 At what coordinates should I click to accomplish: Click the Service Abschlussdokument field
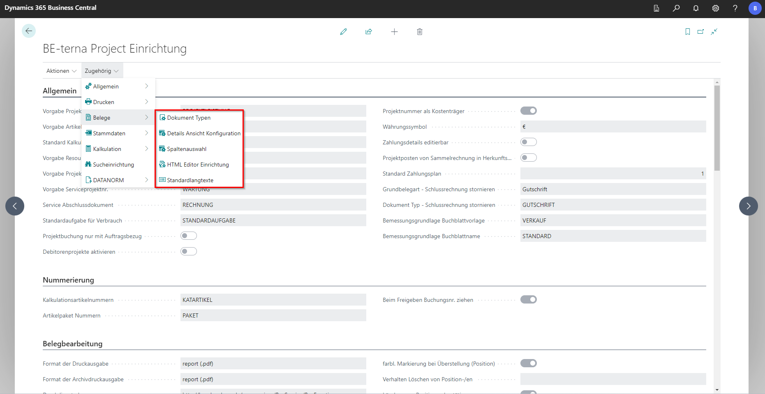point(273,205)
